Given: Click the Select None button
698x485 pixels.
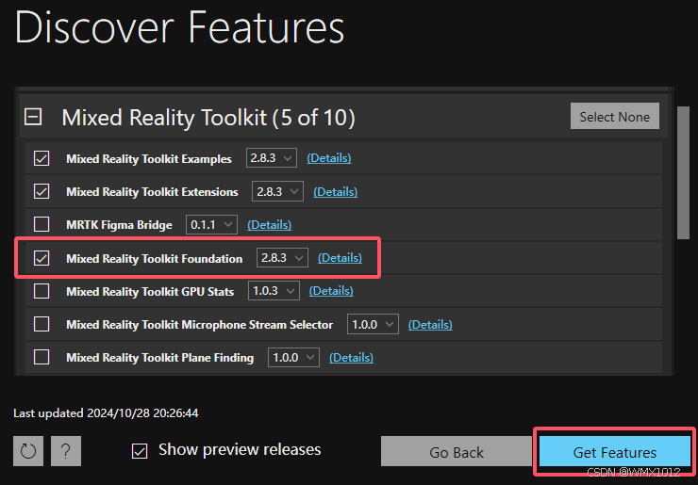Looking at the screenshot, I should pyautogui.click(x=615, y=117).
